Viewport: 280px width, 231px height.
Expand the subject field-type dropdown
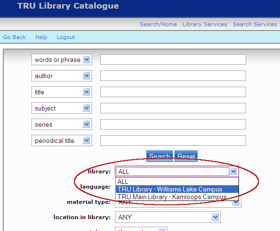[x=62, y=108]
